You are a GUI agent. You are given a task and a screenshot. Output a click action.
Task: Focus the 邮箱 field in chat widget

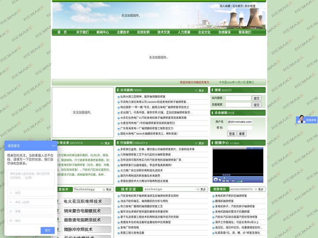coord(31,211)
